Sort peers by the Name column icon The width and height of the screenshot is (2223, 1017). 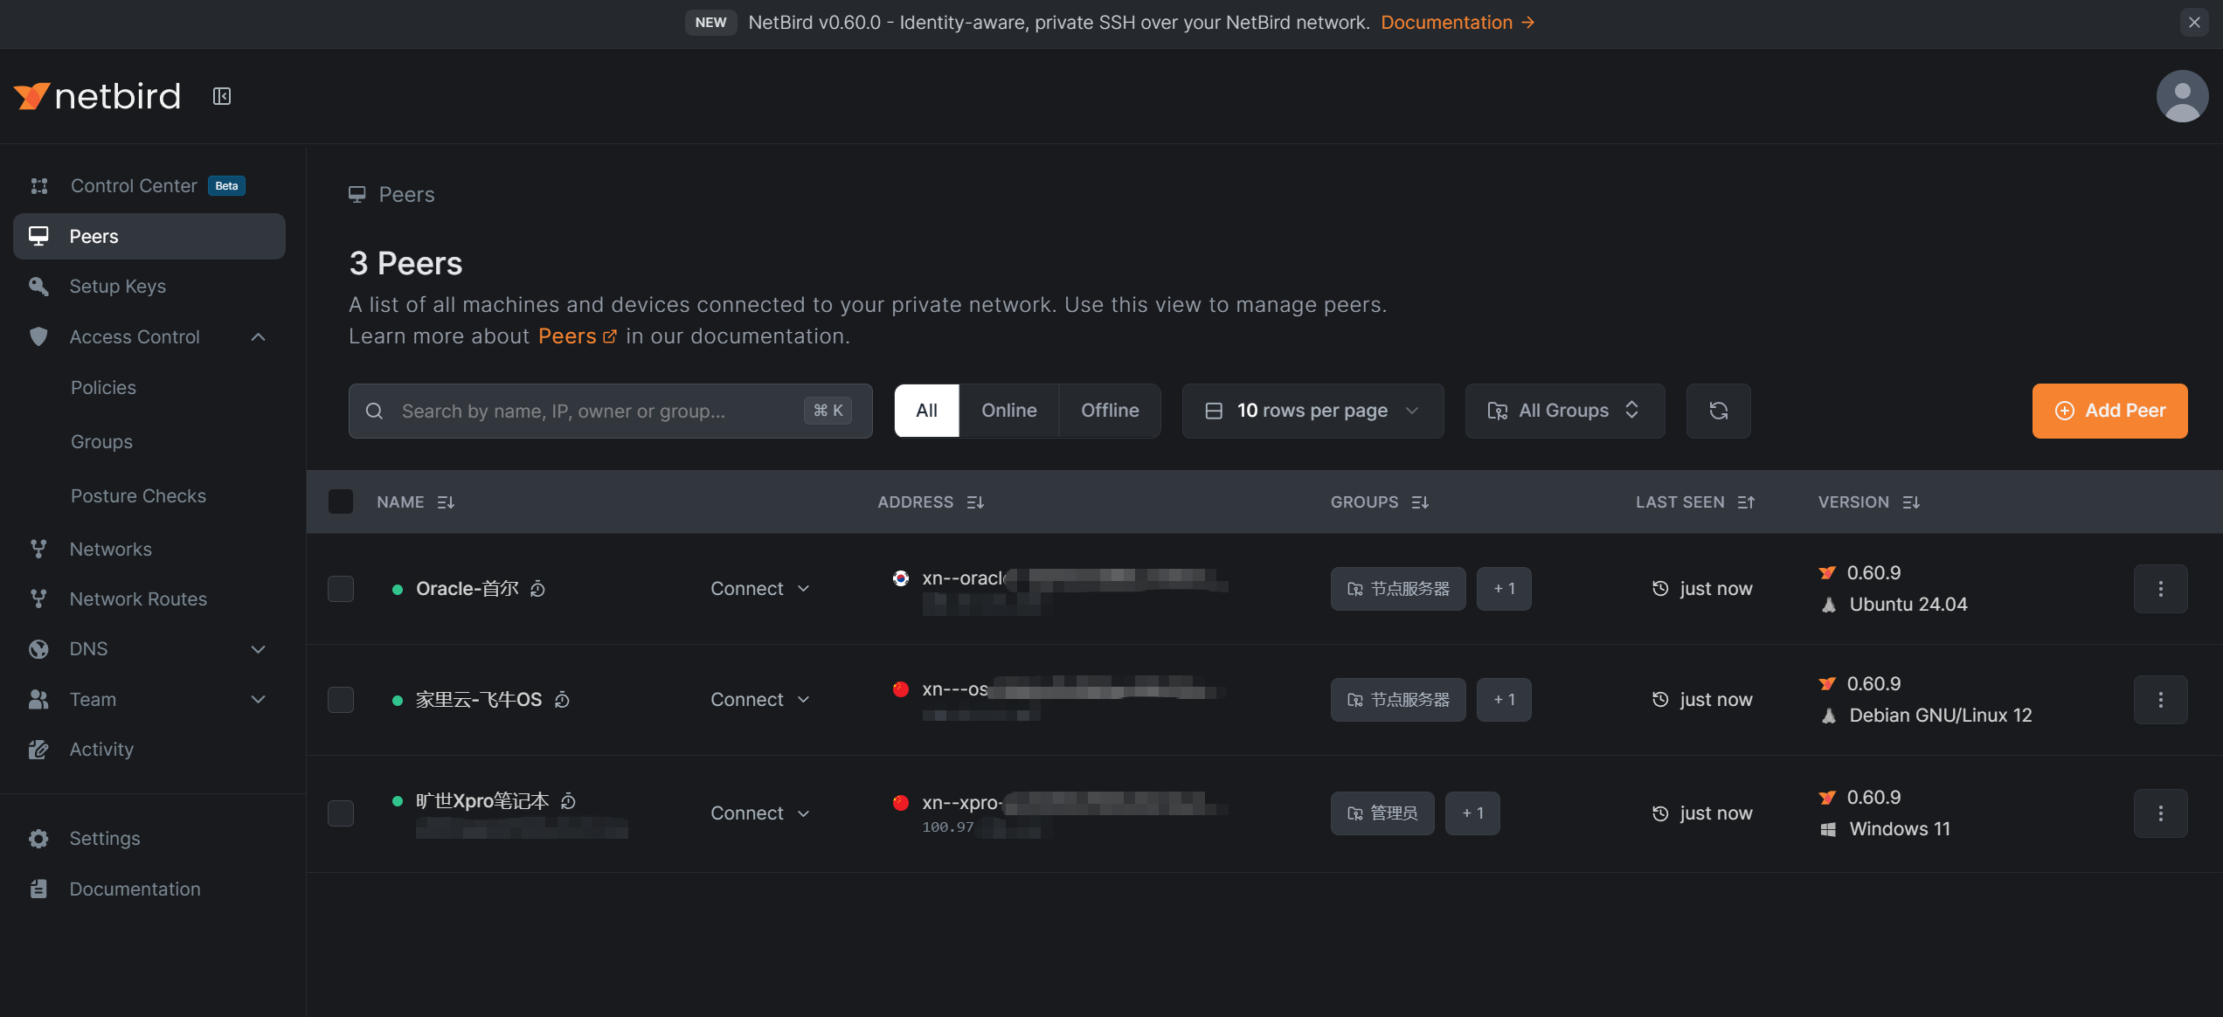(x=446, y=502)
